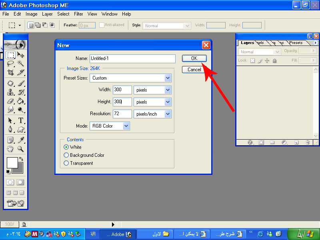The width and height of the screenshot is (320, 240).
Task: Select the Smudge tool
Action: [10, 110]
